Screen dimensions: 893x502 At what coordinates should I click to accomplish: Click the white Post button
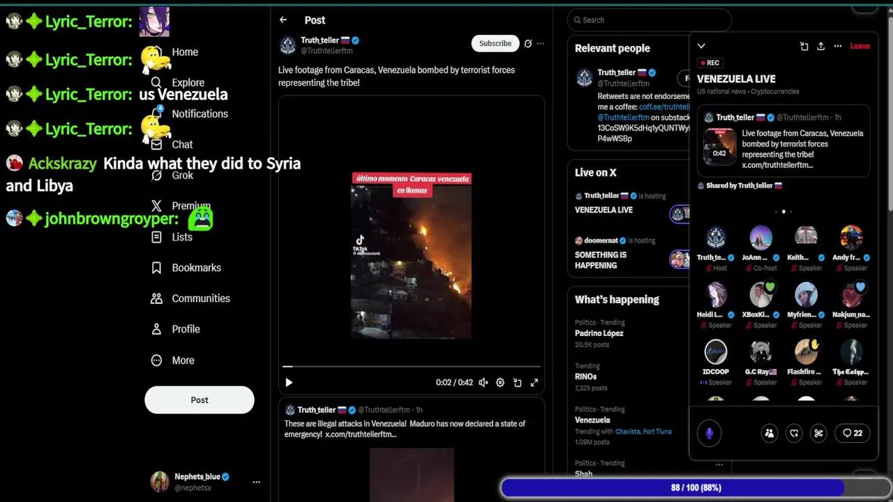point(200,400)
